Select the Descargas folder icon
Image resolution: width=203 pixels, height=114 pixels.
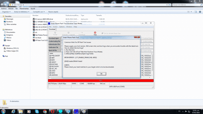5,19
